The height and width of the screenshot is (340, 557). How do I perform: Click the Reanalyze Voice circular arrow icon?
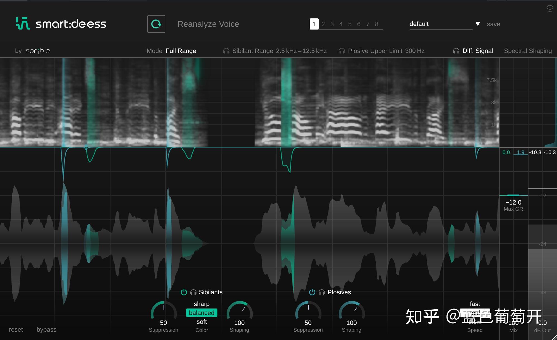point(156,24)
